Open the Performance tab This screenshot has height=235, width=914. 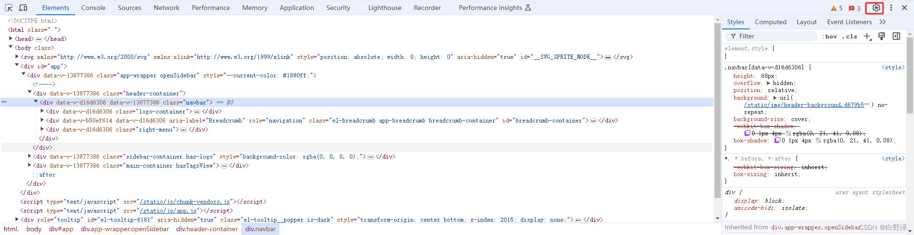click(211, 8)
